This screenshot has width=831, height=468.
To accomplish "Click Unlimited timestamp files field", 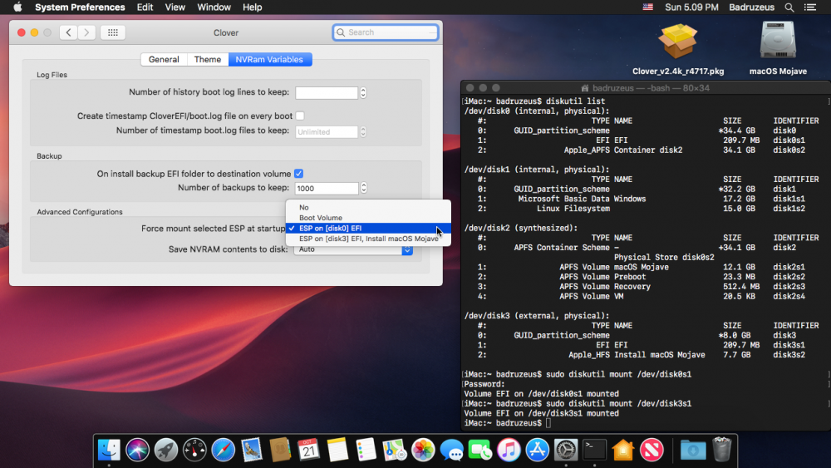I will [327, 131].
